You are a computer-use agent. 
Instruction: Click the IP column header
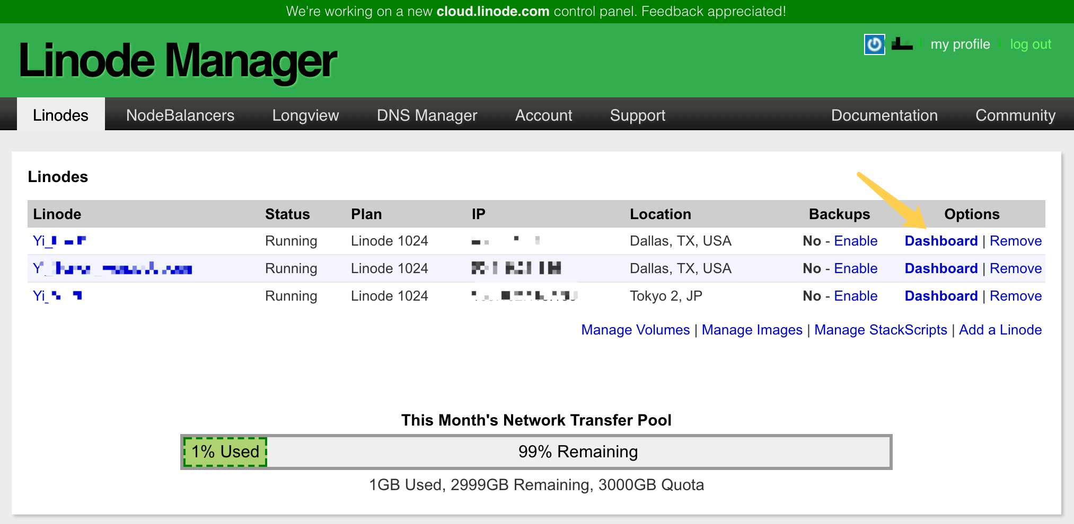pyautogui.click(x=479, y=214)
